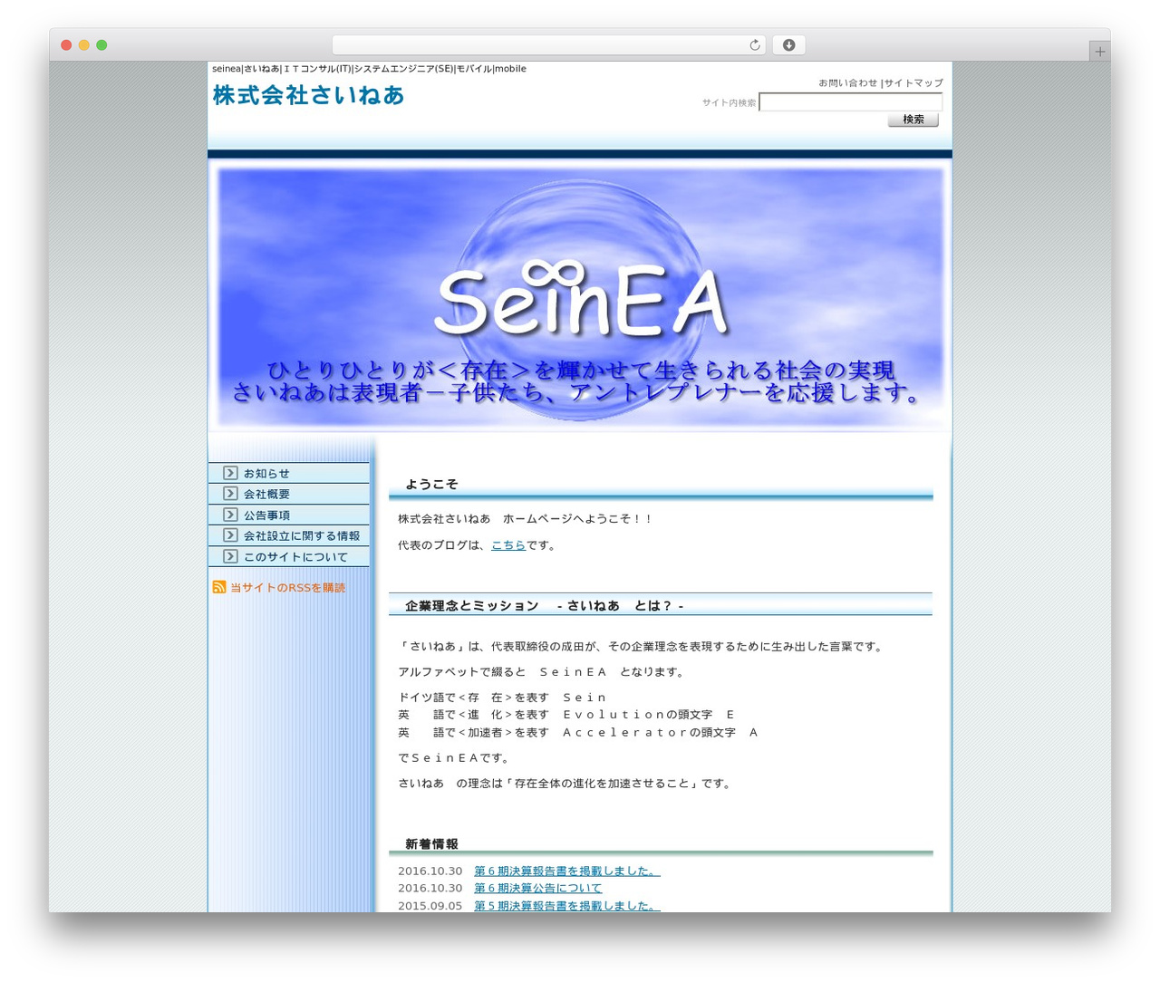Click the top date 2016.10.30 beside 決算報告書

(430, 871)
